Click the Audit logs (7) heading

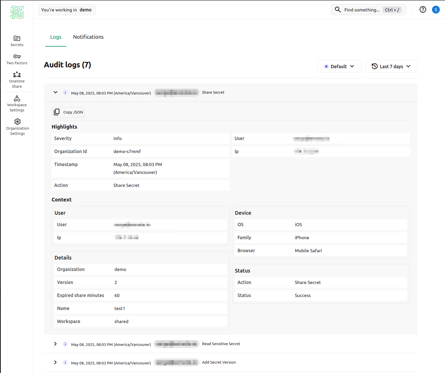67,65
